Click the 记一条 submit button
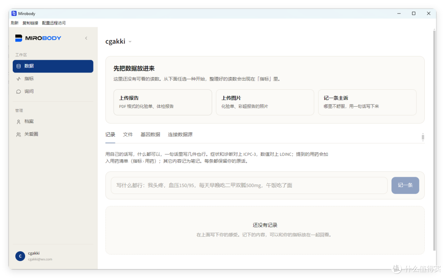 pos(405,185)
